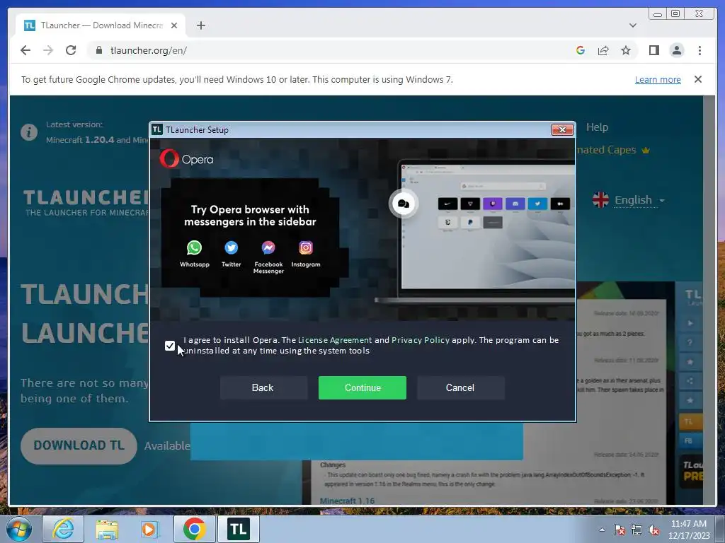Click the Twitter icon in Opera ad
725x543 pixels.
pos(232,248)
